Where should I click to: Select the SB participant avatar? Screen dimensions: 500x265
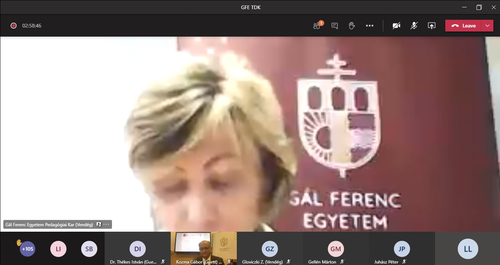click(x=89, y=249)
